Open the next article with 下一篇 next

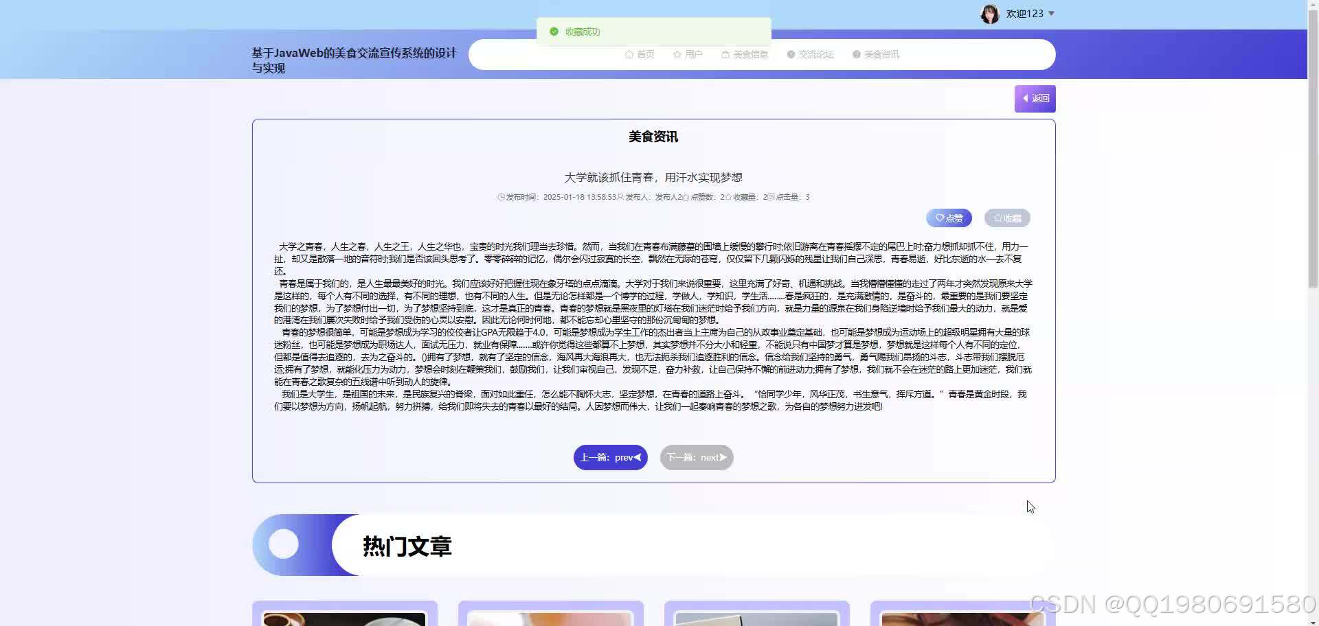click(x=697, y=457)
